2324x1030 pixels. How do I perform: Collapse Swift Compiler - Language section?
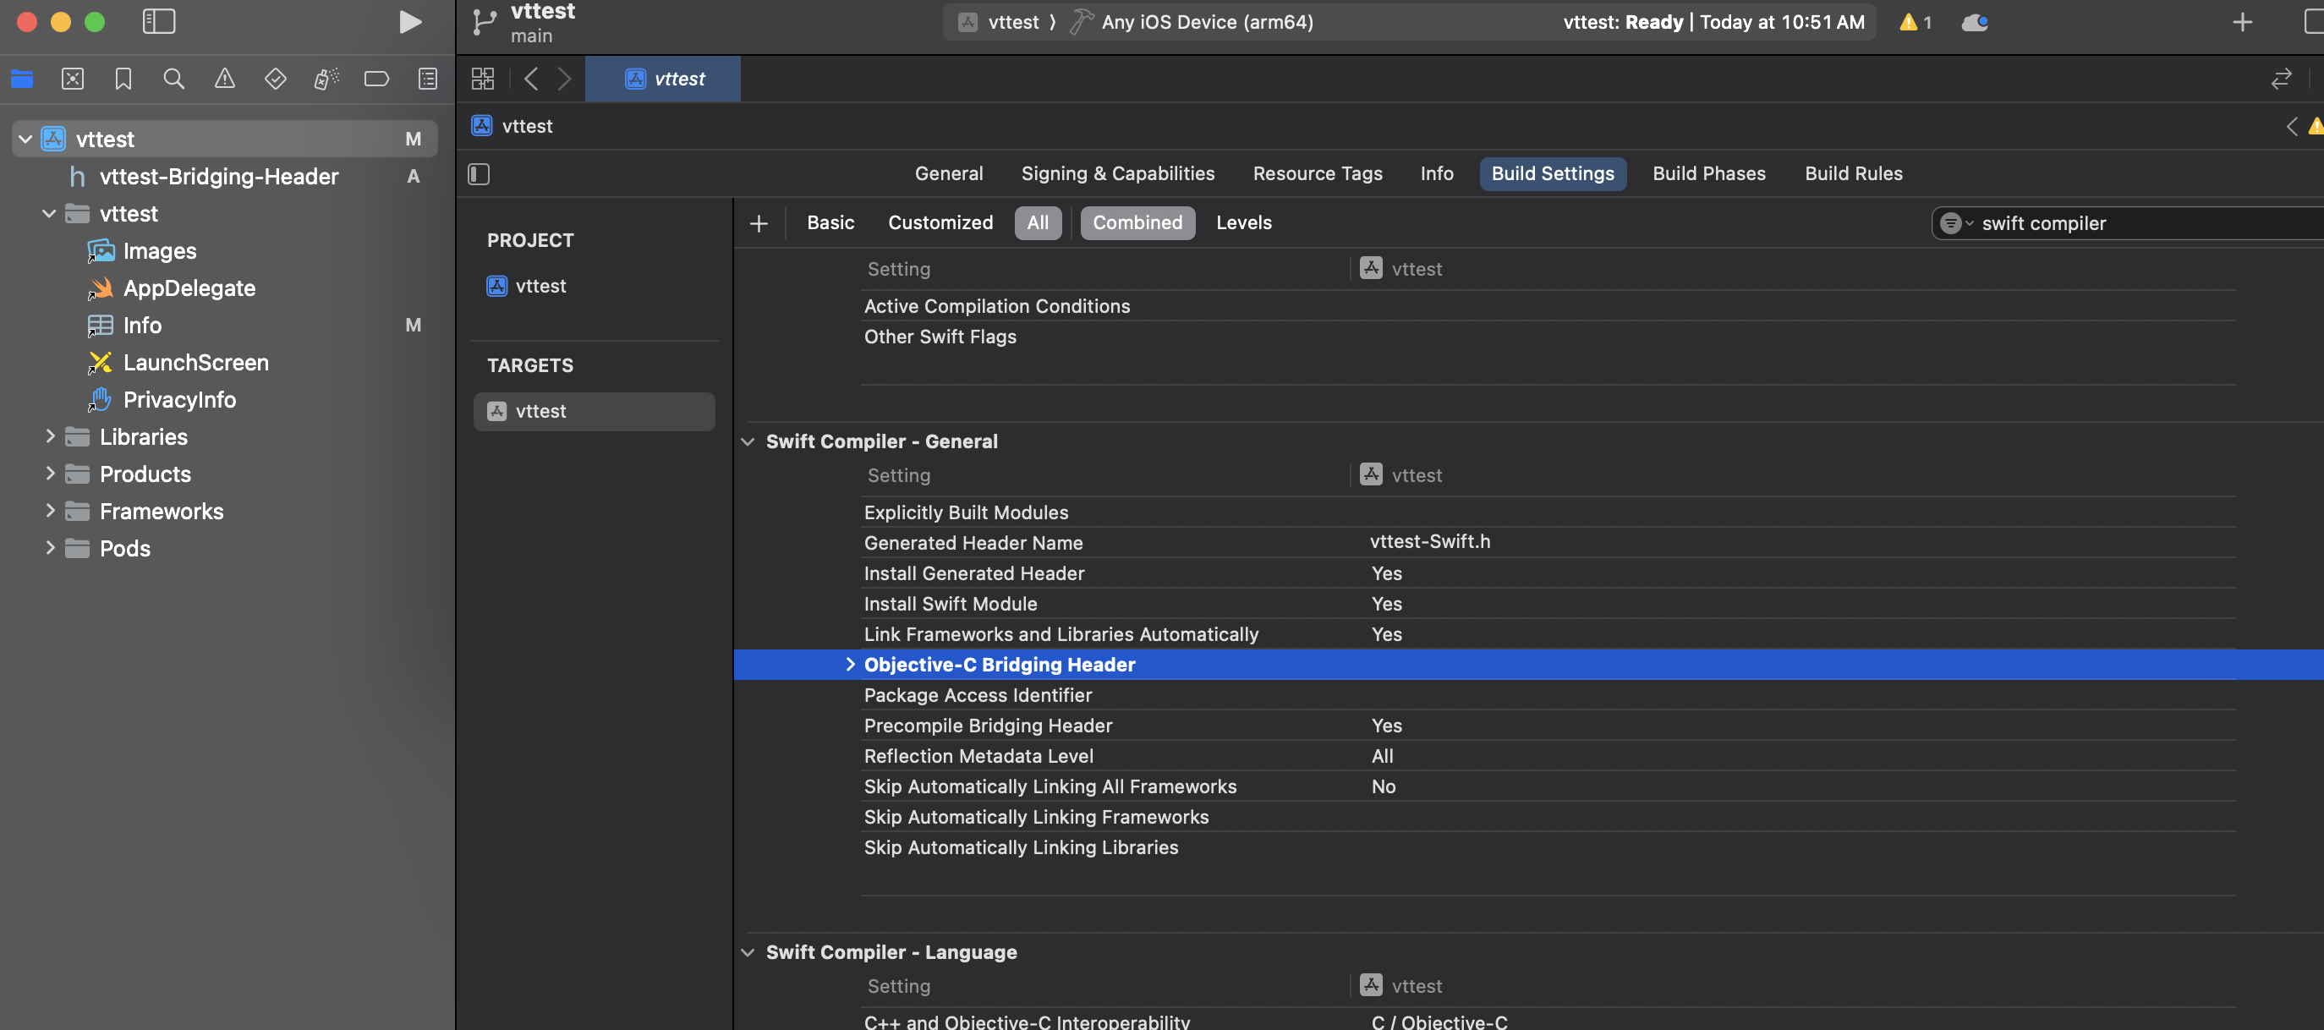(x=747, y=952)
